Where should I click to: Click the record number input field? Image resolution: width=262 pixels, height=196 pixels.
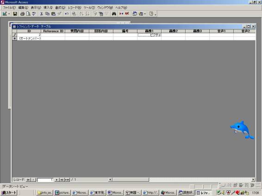tap(45, 180)
